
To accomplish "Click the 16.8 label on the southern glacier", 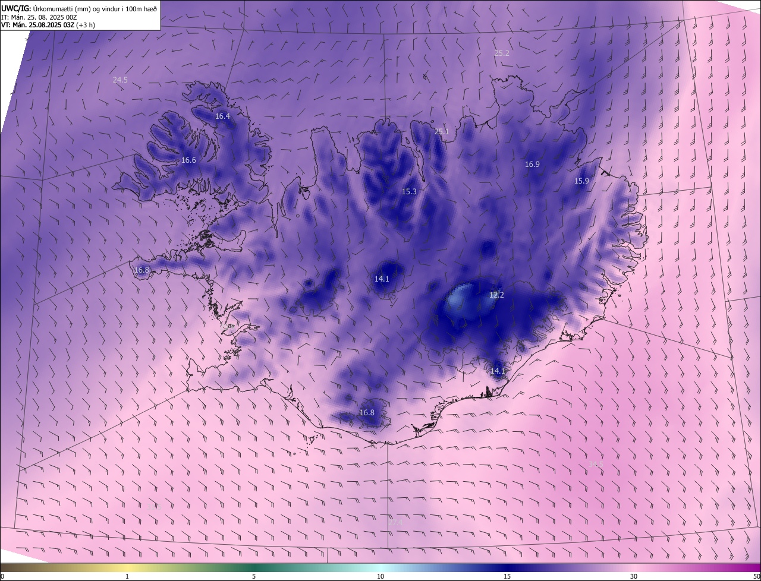I will pyautogui.click(x=367, y=412).
